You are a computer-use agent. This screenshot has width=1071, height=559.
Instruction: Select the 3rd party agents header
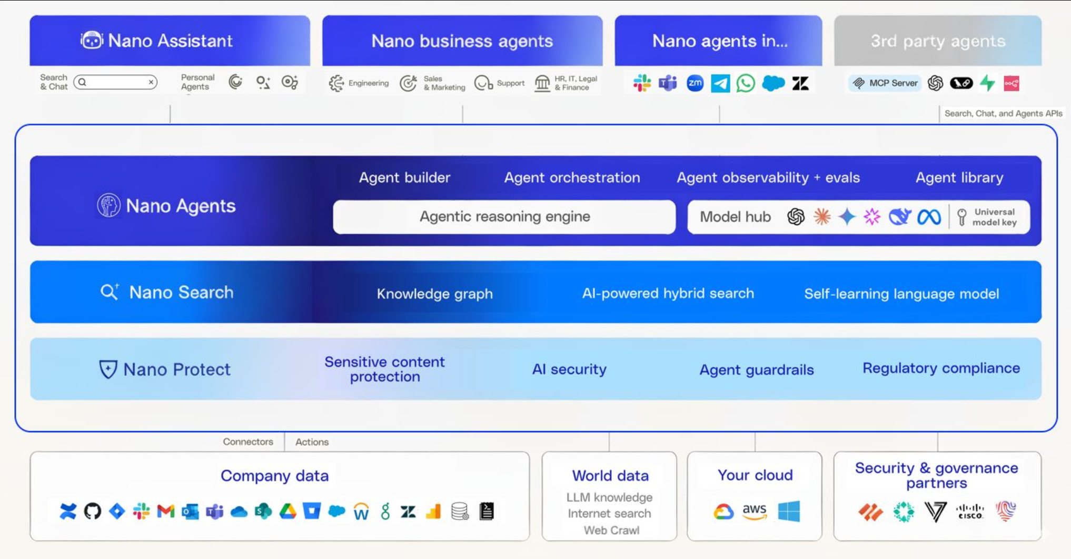(937, 41)
